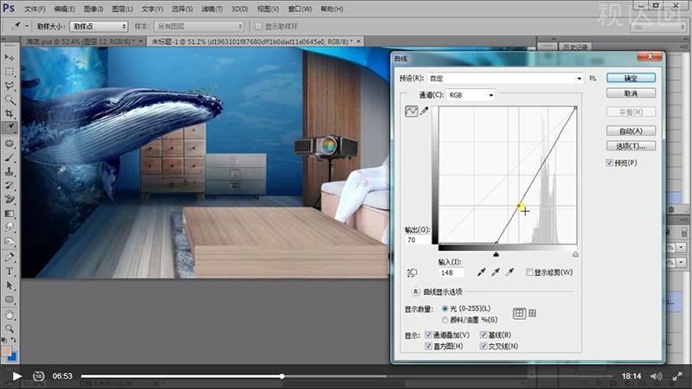Image resolution: width=692 pixels, height=389 pixels.
Task: Choose draw-curve pencil mode icon
Action: click(425, 112)
